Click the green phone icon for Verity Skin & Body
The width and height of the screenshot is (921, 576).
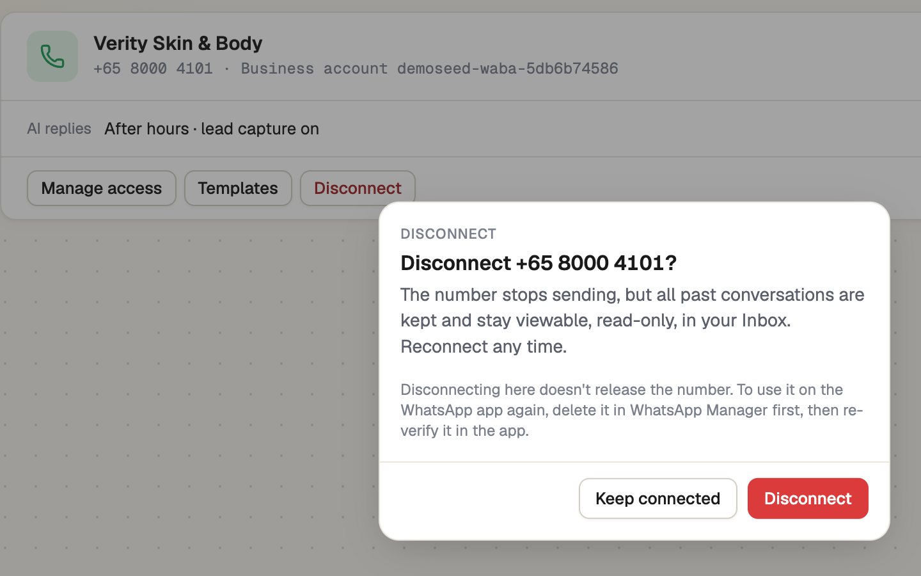[52, 56]
